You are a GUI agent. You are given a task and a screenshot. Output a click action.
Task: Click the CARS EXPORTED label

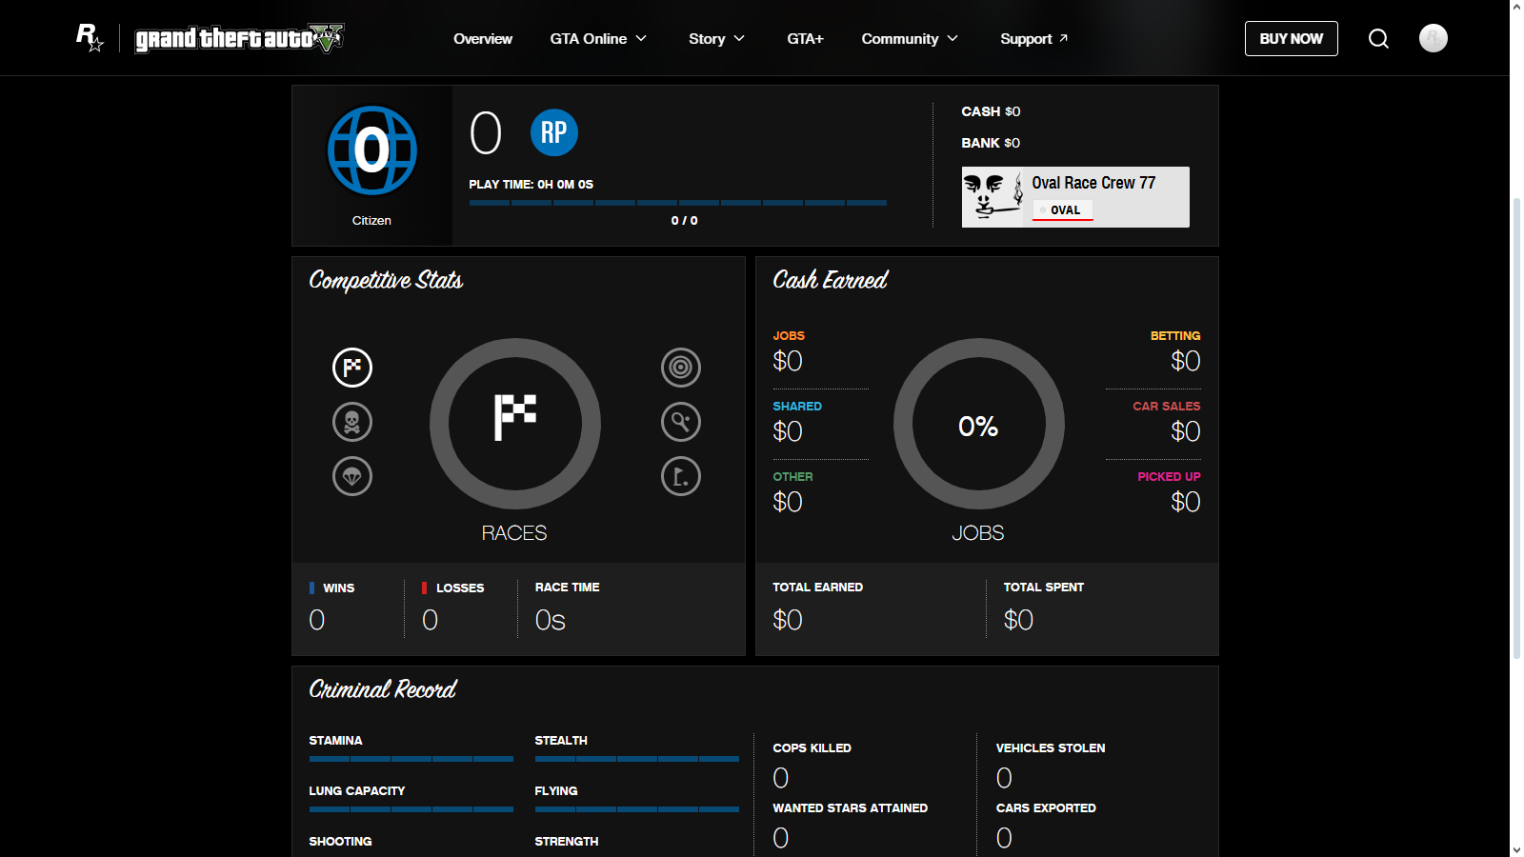coord(1046,808)
